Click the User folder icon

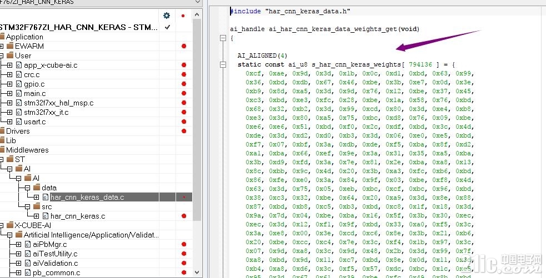pos(10,55)
